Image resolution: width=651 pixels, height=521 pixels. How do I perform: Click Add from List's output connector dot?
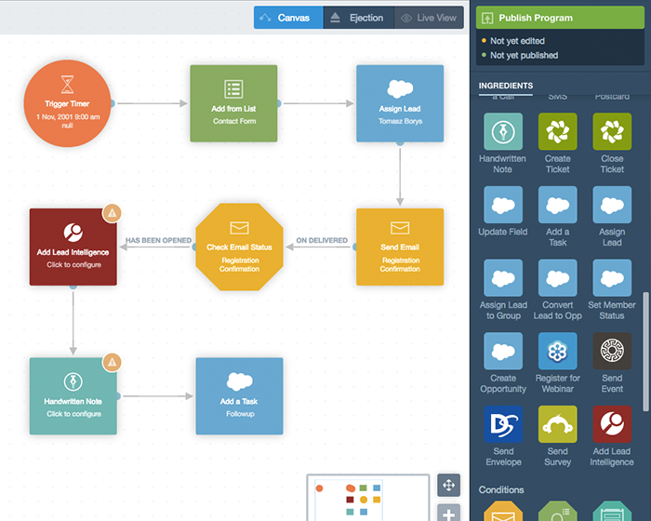coord(279,103)
